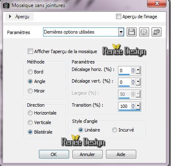Expand the Aperçu preview section

click(x=10, y=17)
